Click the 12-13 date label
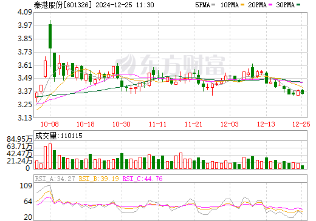 click(x=266, y=124)
